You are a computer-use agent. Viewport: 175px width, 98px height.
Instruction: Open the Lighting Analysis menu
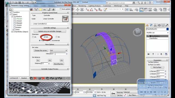[x=94, y=6]
